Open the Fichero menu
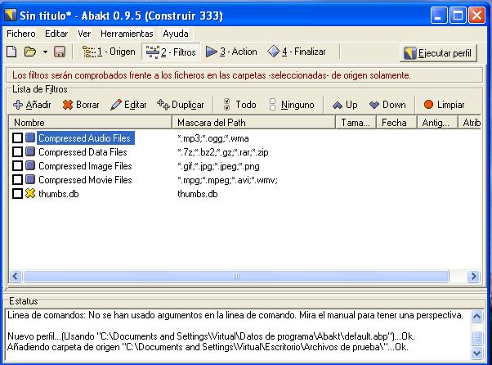This screenshot has height=365, width=492. pos(21,34)
